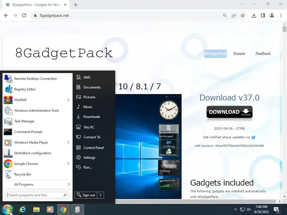Viewport: 287px width, 215px height.
Task: Expand Google Chrome jump list arrow
Action: point(68,163)
